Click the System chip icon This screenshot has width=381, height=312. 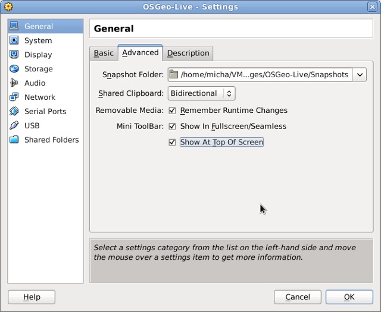pos(14,40)
